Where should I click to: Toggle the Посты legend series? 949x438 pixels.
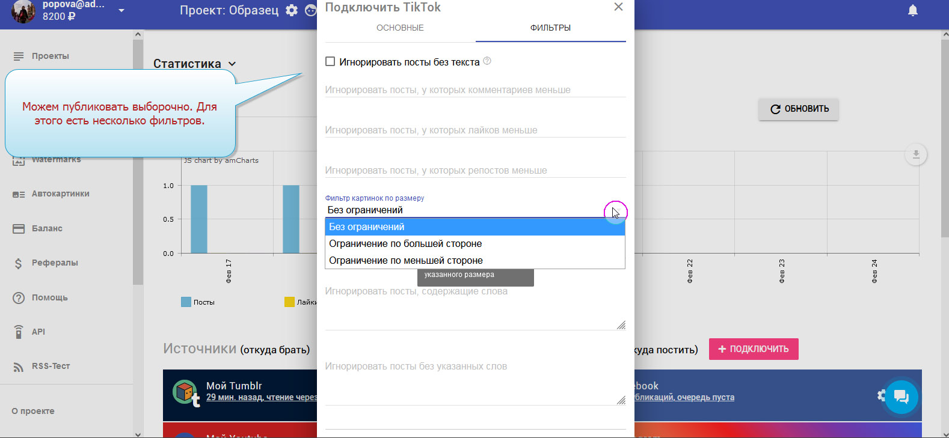(198, 302)
